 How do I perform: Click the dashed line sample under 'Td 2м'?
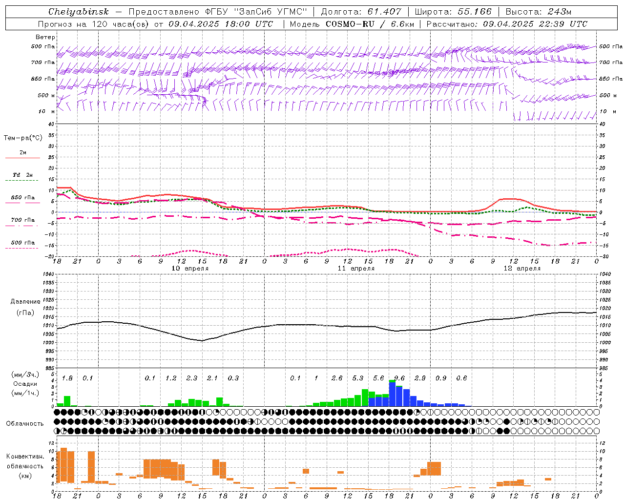point(22,181)
